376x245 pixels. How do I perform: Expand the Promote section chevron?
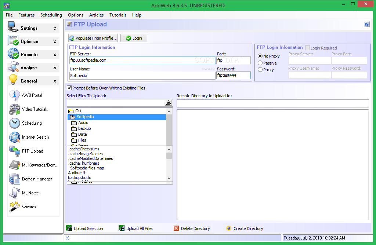(55, 55)
